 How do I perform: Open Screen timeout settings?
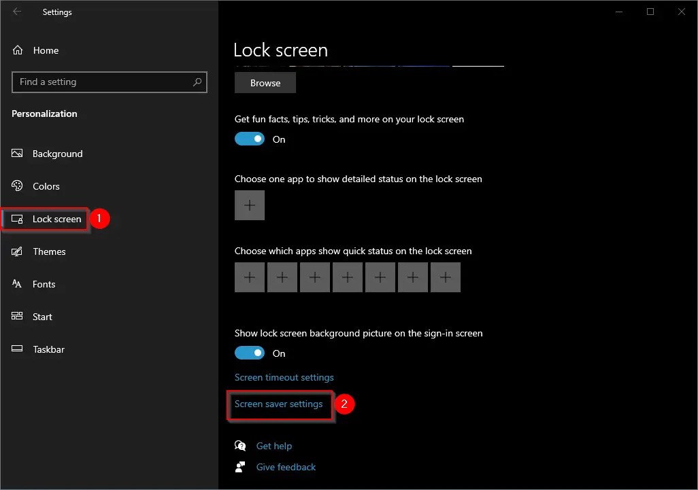(x=284, y=377)
